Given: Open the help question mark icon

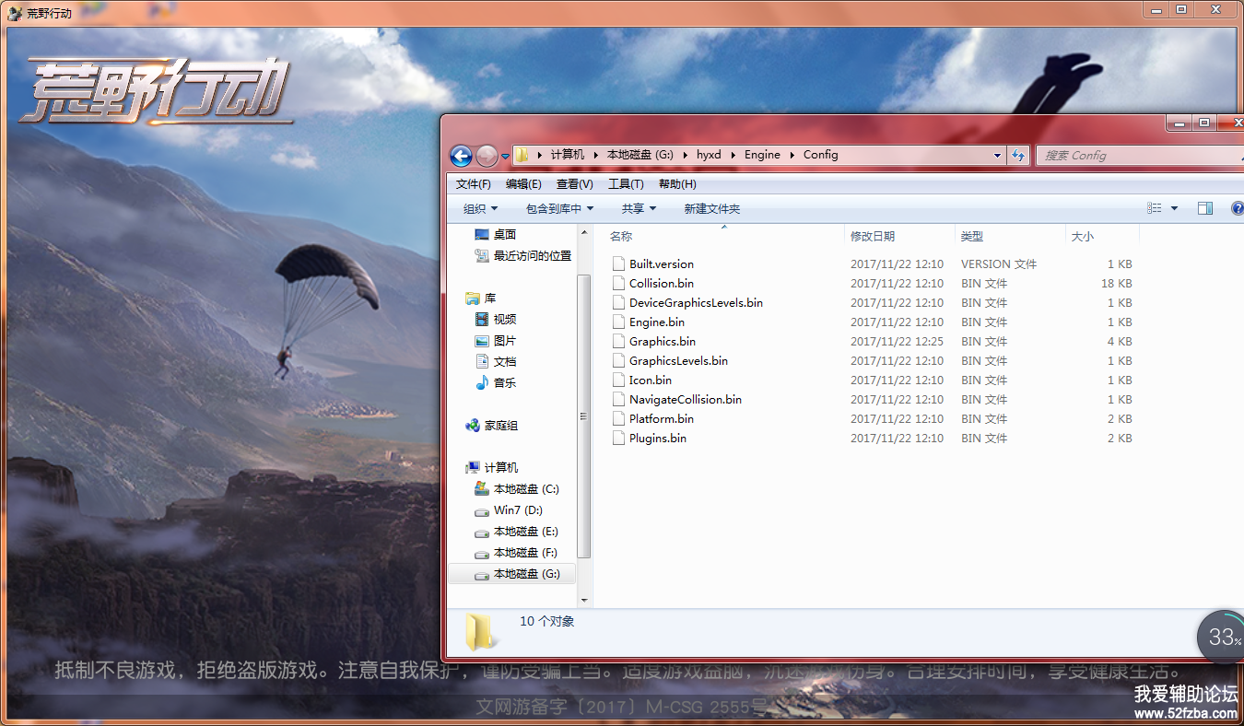Looking at the screenshot, I should 1238,209.
